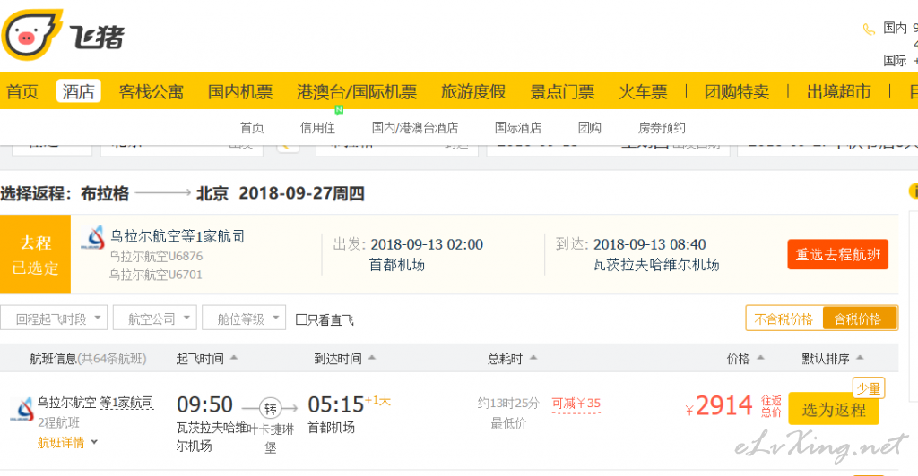Click 选为返程 button
This screenshot has width=918, height=476.
(x=834, y=409)
